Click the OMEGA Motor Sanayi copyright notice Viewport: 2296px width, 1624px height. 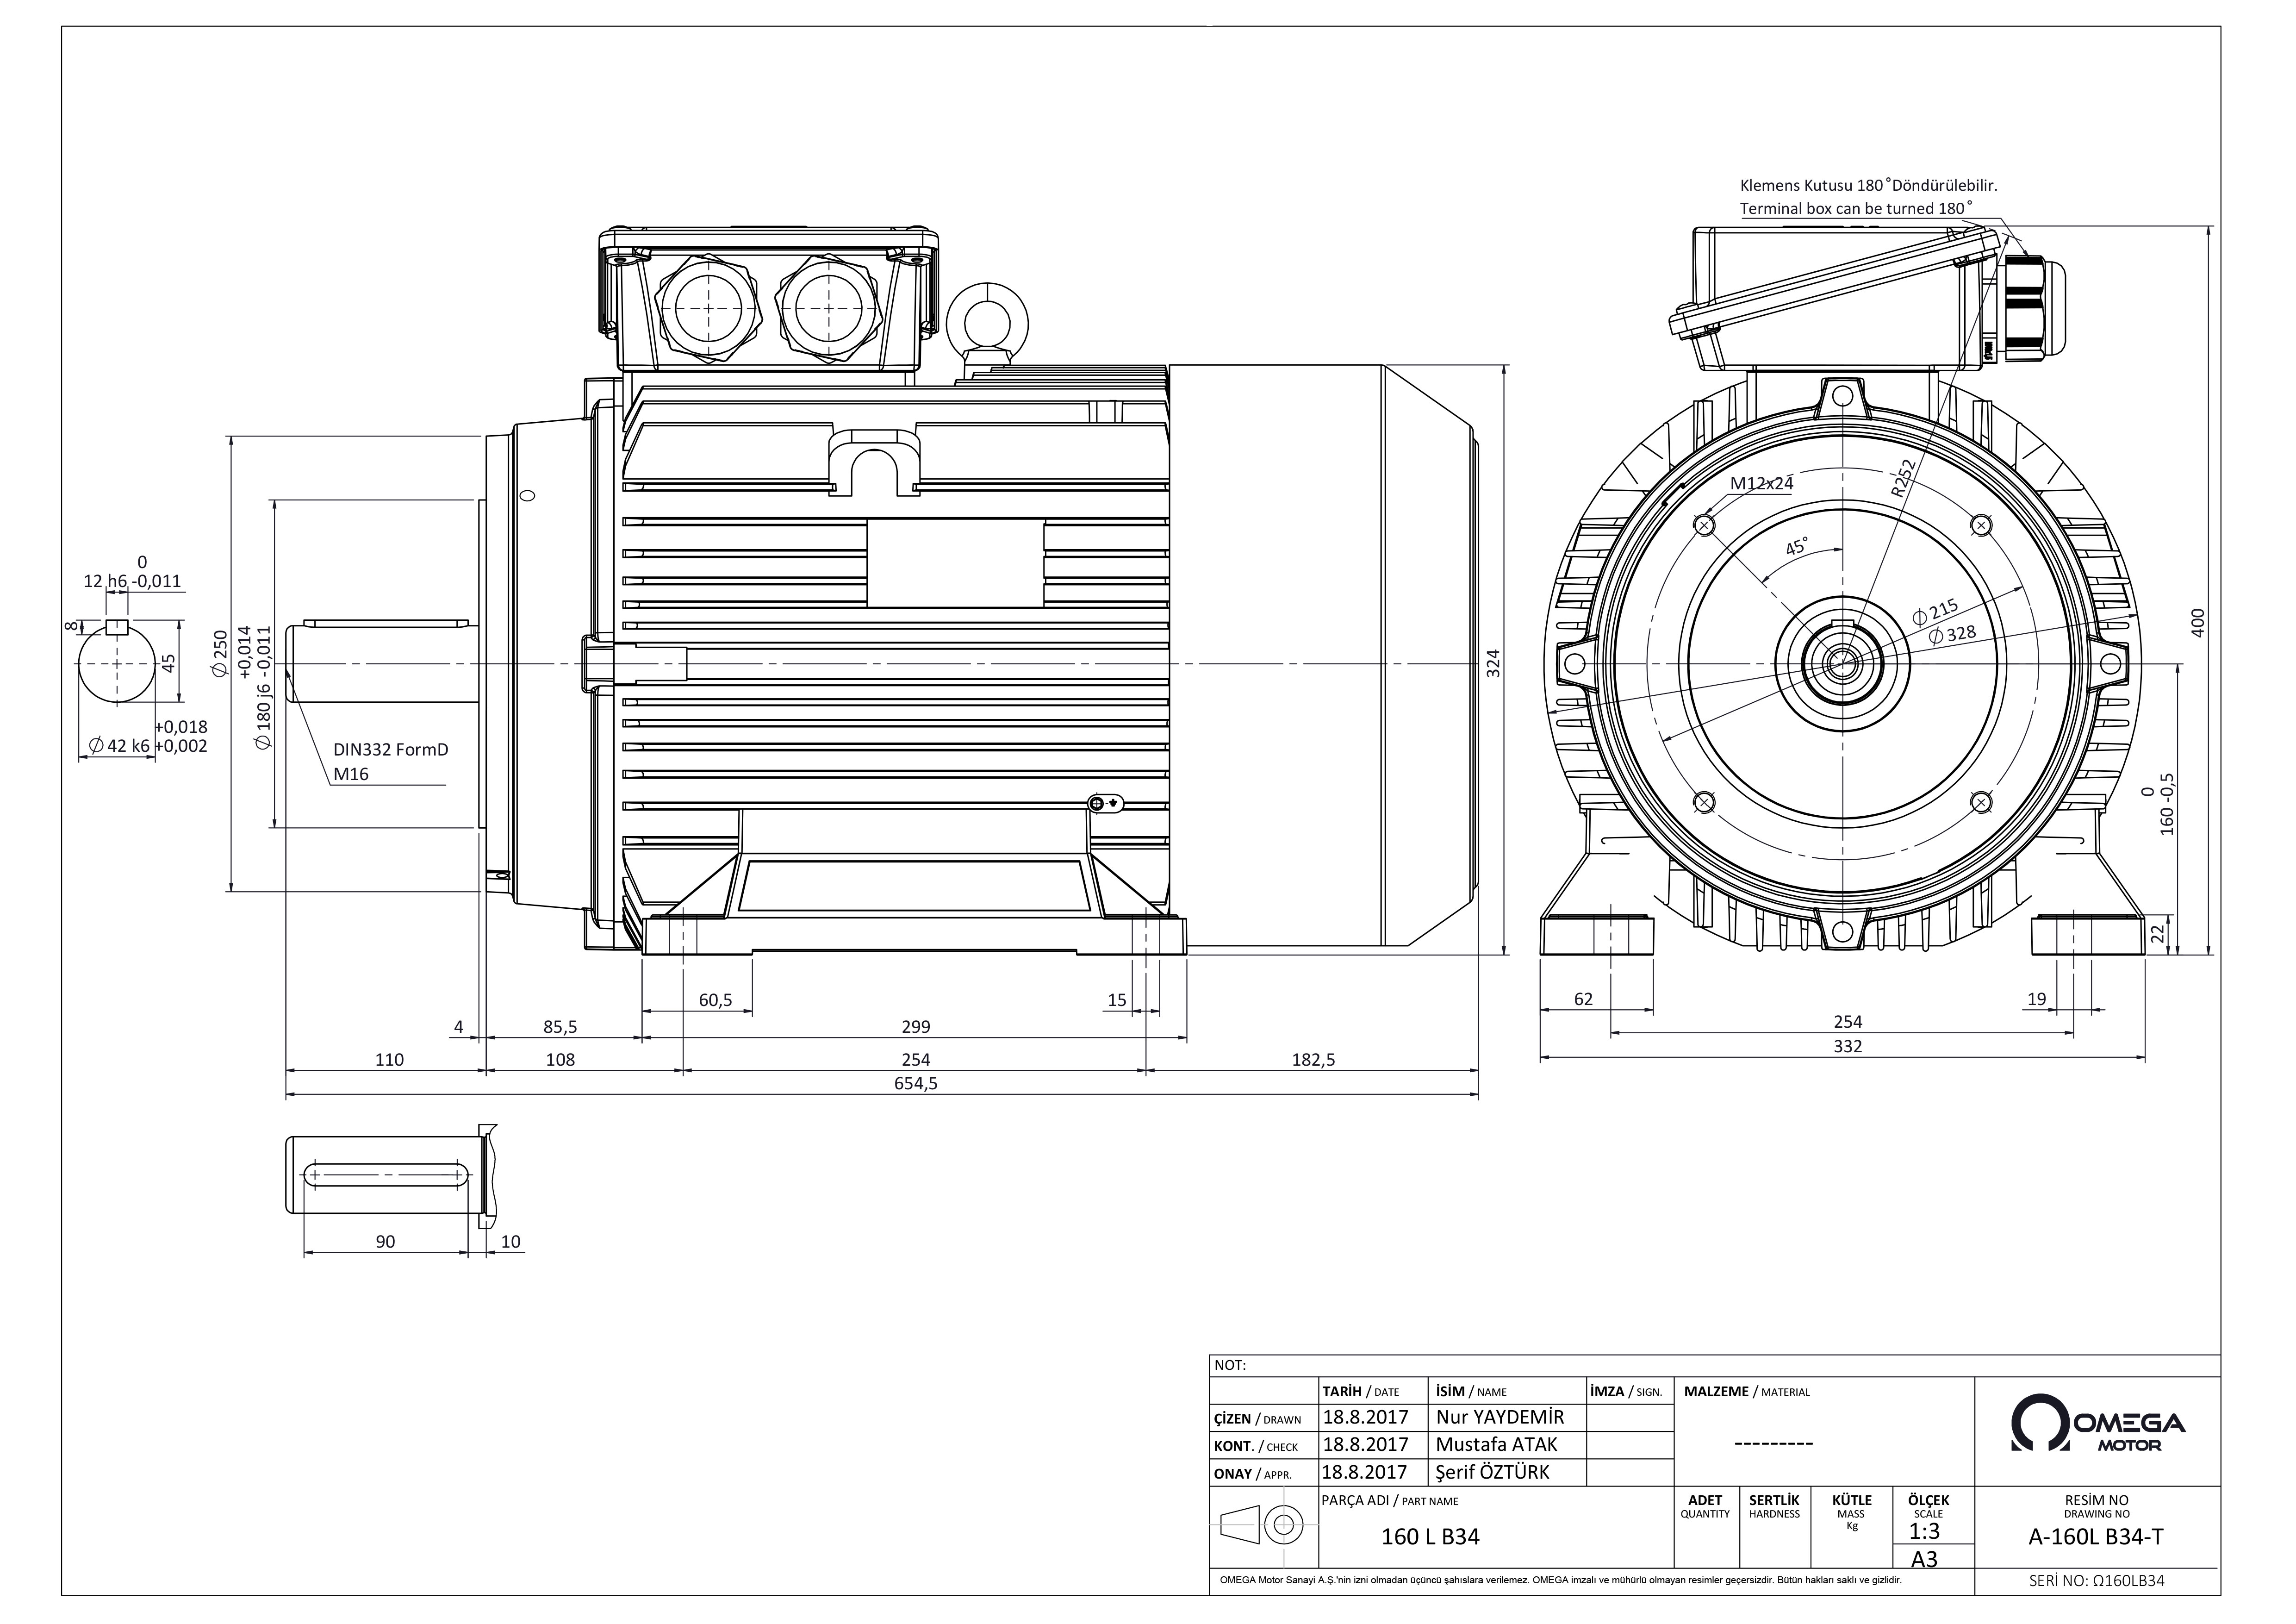pyautogui.click(x=1560, y=1581)
